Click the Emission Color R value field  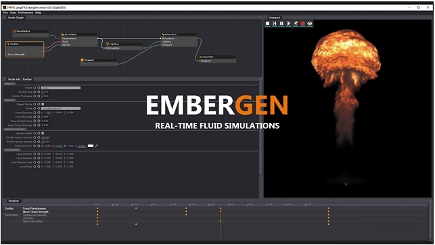[47, 146]
